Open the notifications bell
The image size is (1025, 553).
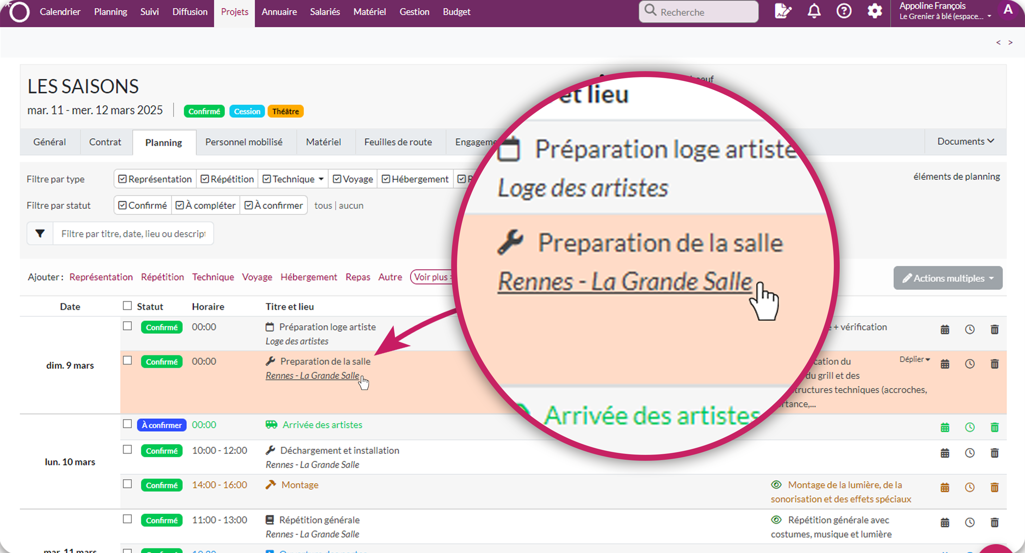pos(814,11)
